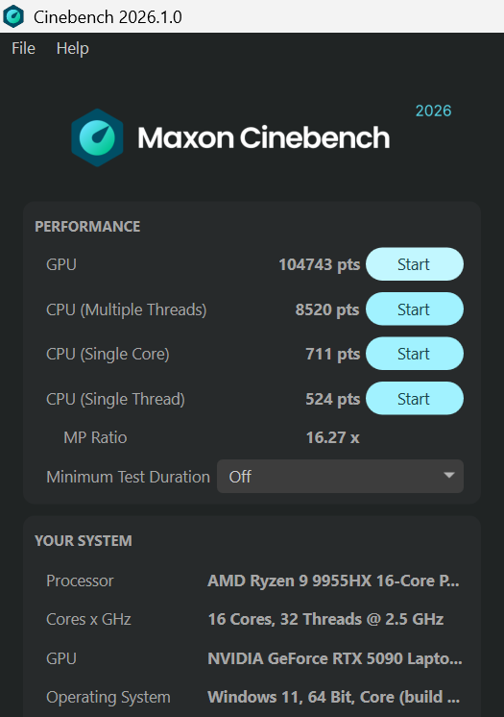The image size is (504, 717).
Task: Click the Cinebench title bar app icon
Action: pyautogui.click(x=13, y=16)
